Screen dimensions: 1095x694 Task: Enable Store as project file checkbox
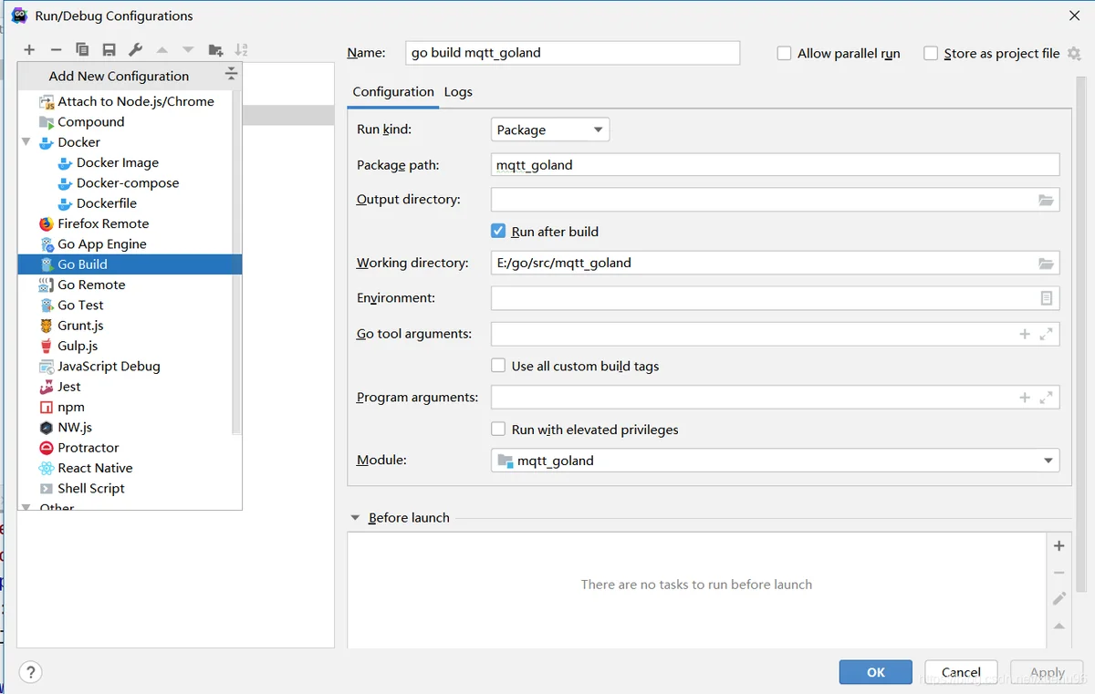pos(931,54)
